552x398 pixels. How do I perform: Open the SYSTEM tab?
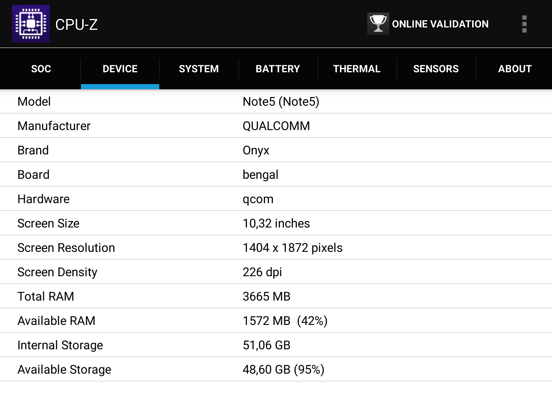tap(199, 69)
